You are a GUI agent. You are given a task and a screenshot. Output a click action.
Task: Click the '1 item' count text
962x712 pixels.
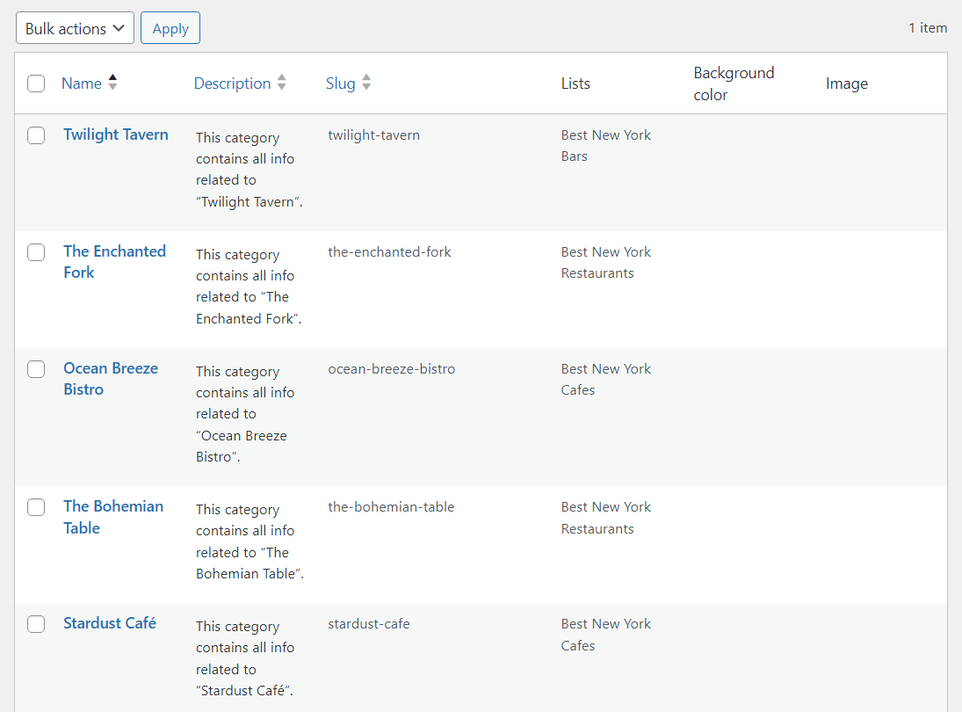[928, 27]
